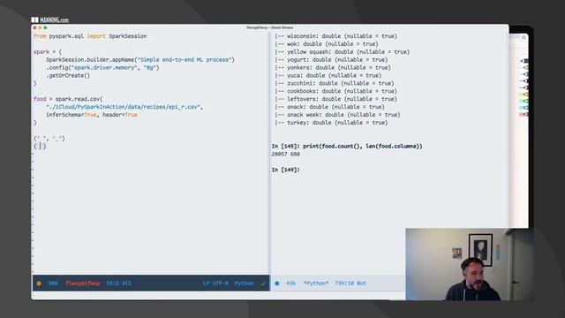Select the pink highlighter in the background window
The height and width of the screenshot is (318, 565).
tap(524, 114)
